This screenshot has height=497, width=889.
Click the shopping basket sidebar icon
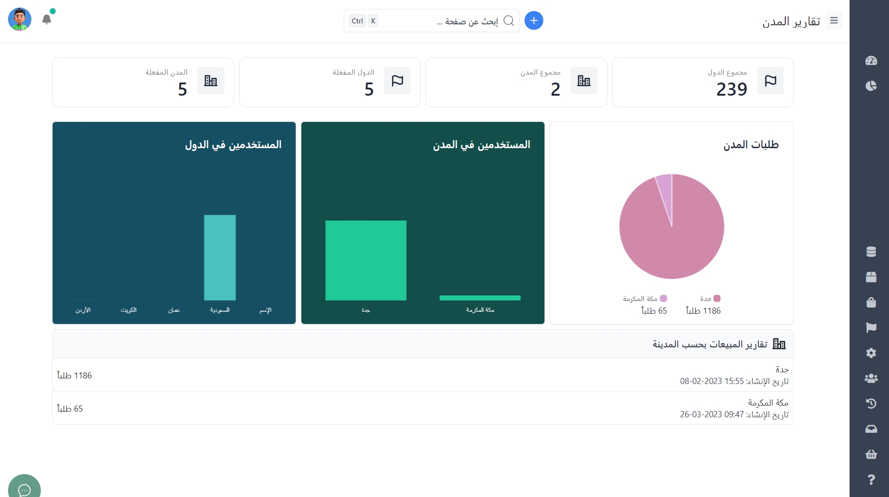click(871, 454)
